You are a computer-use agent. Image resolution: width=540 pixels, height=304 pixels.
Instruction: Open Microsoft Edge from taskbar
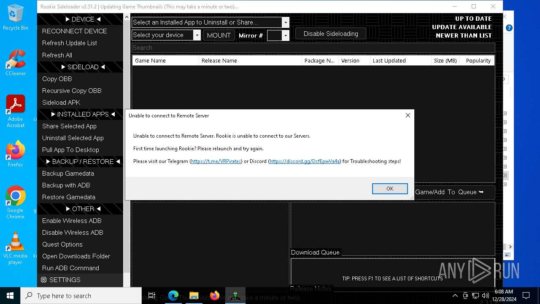tap(173, 296)
